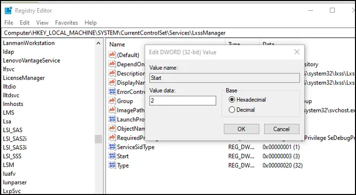Select the LanmanWorkstation key
The width and height of the screenshot is (356, 195).
point(29,43)
